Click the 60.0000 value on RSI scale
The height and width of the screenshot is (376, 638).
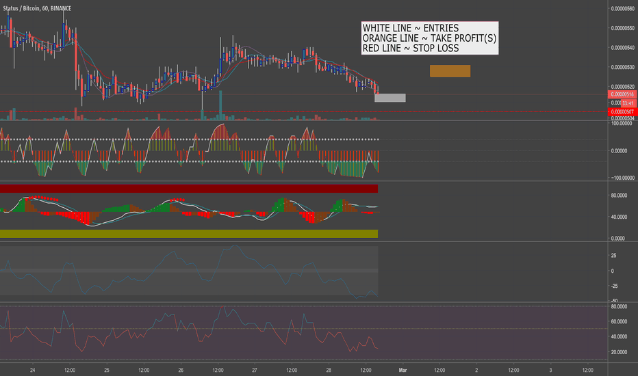click(x=619, y=321)
